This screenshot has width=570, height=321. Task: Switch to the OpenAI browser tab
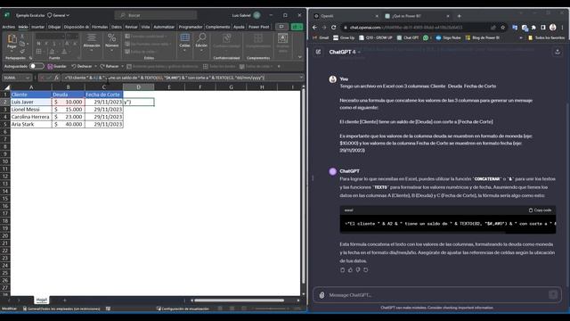coord(346,16)
